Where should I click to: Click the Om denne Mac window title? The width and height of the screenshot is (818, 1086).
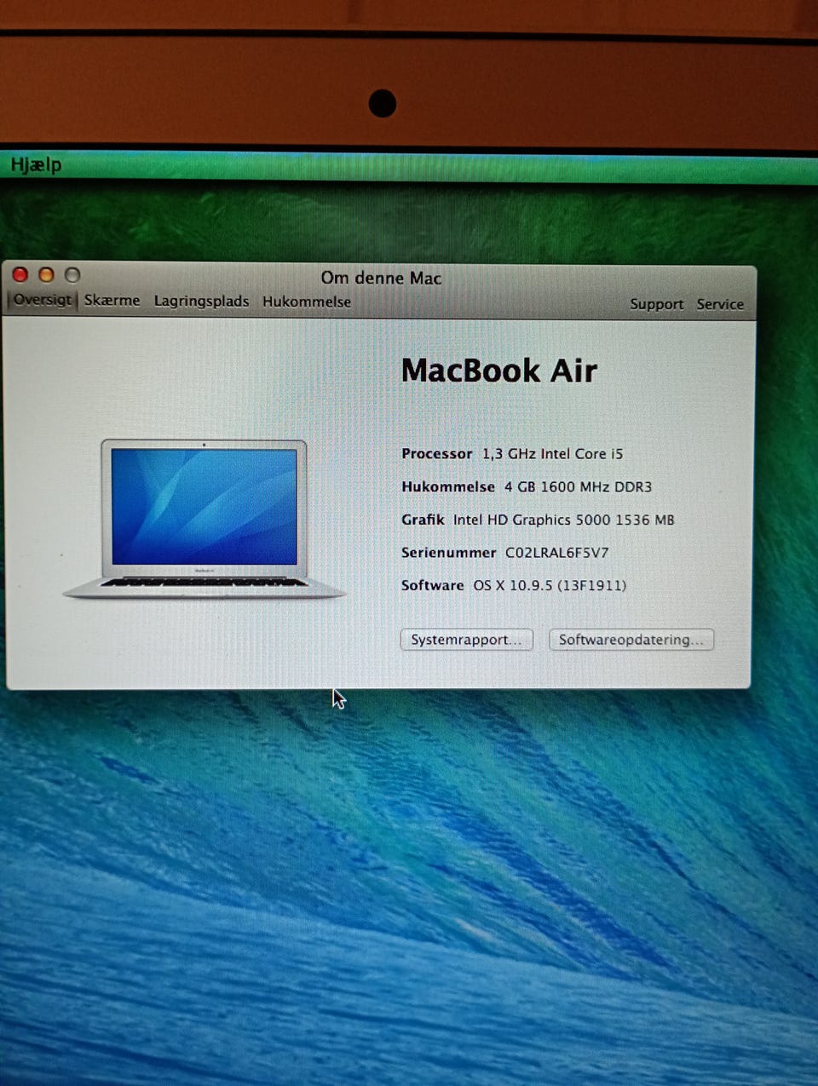tap(381, 278)
